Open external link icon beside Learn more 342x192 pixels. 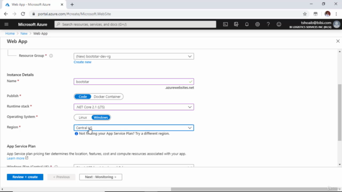point(27,158)
